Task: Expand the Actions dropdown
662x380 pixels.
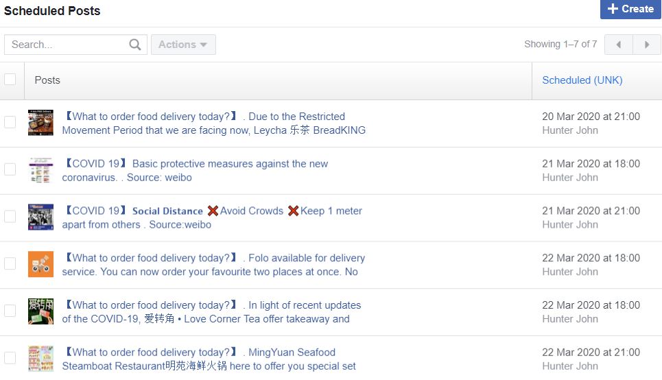Action: 183,45
